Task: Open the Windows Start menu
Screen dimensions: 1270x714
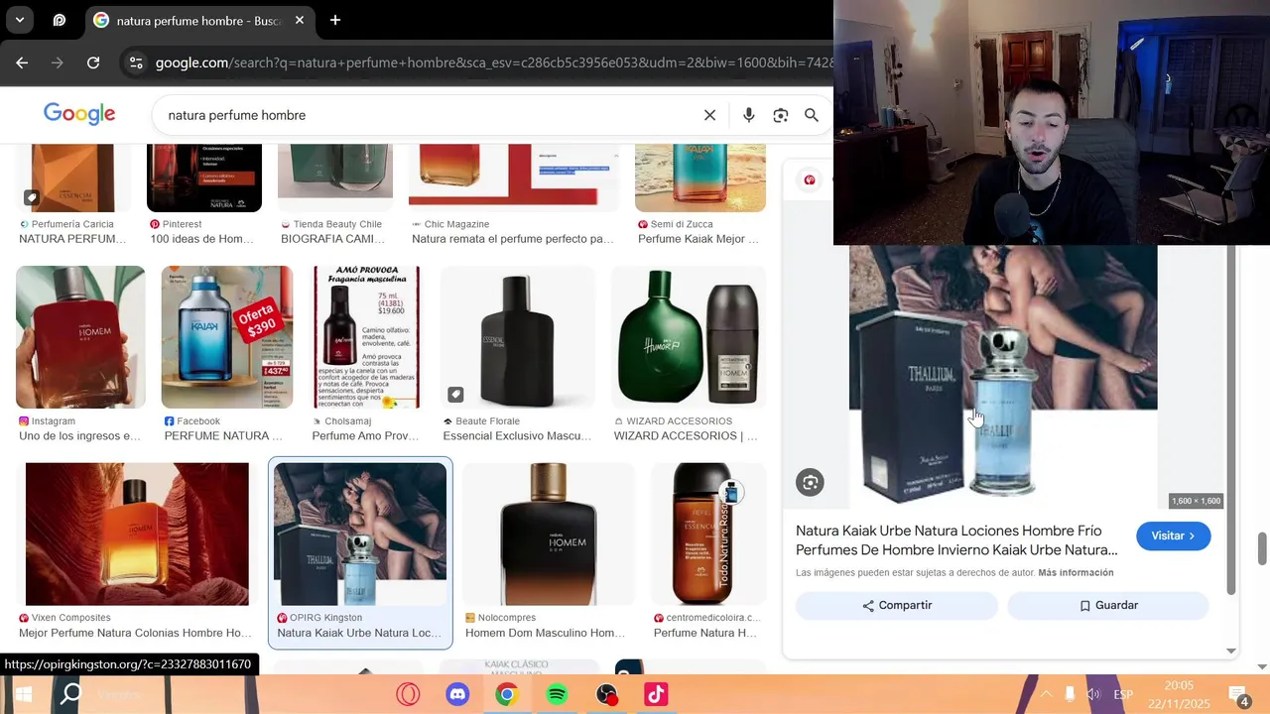Action: click(24, 694)
